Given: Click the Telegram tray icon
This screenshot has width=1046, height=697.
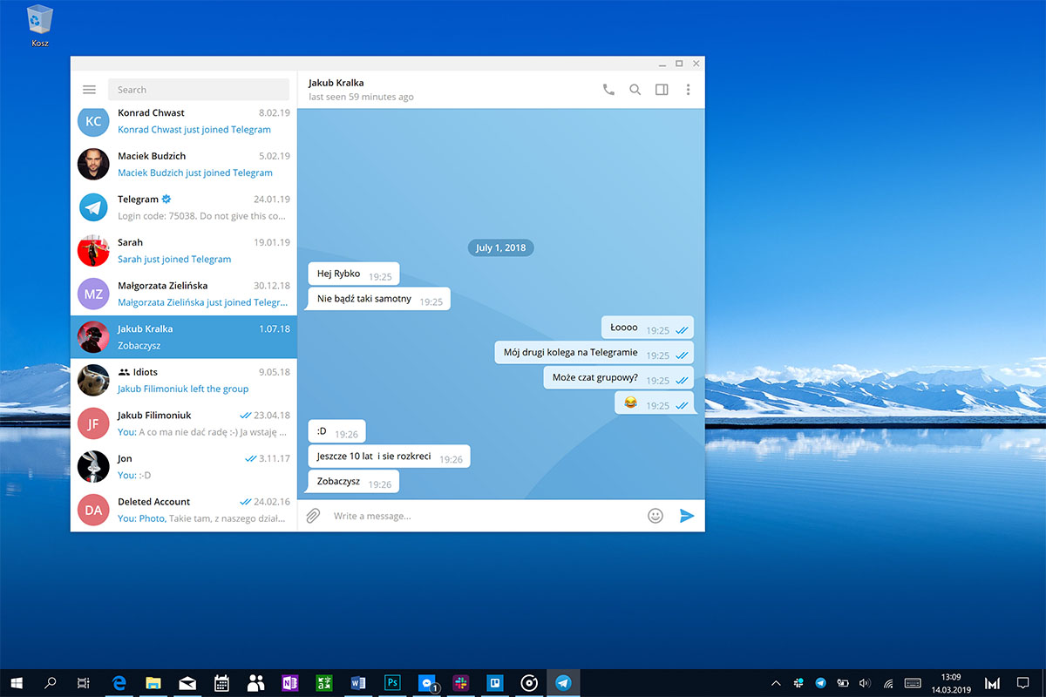Looking at the screenshot, I should [x=820, y=684].
